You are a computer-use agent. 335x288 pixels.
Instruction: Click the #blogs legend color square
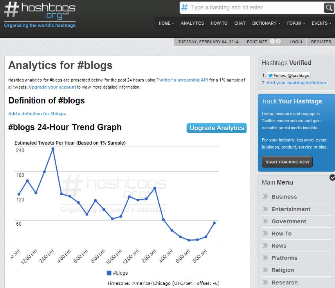coord(109,273)
